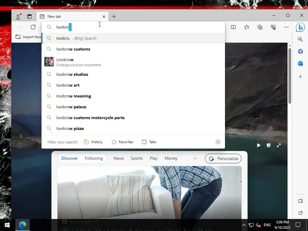
Task: Select the "lowbrow palace" suggestion
Action: 133,107
